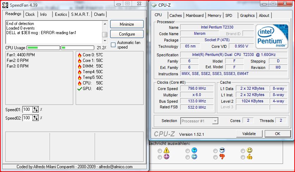The height and width of the screenshot is (172, 295).
Task: Open SpeedFan Configure dialog
Action: click(x=127, y=34)
